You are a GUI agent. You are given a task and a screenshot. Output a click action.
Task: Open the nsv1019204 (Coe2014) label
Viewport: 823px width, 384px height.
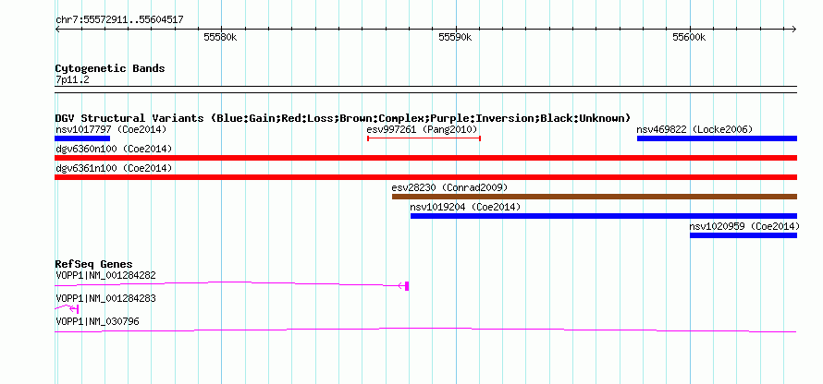tap(465, 207)
